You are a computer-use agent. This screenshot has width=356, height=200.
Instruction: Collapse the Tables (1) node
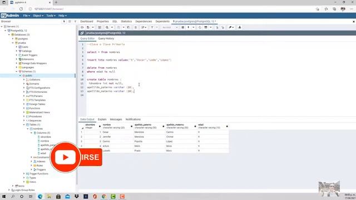24,124
